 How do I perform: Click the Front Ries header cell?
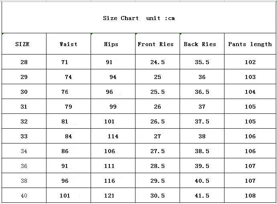[x=158, y=44]
